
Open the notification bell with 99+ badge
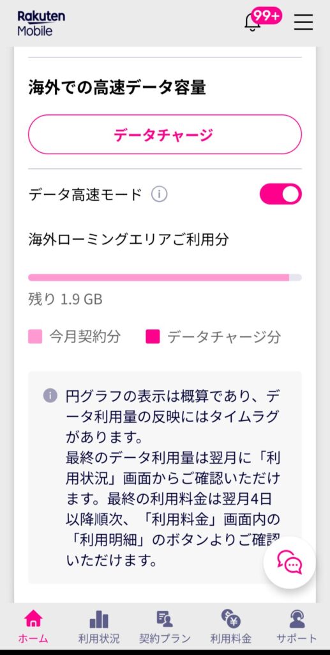[x=253, y=22]
